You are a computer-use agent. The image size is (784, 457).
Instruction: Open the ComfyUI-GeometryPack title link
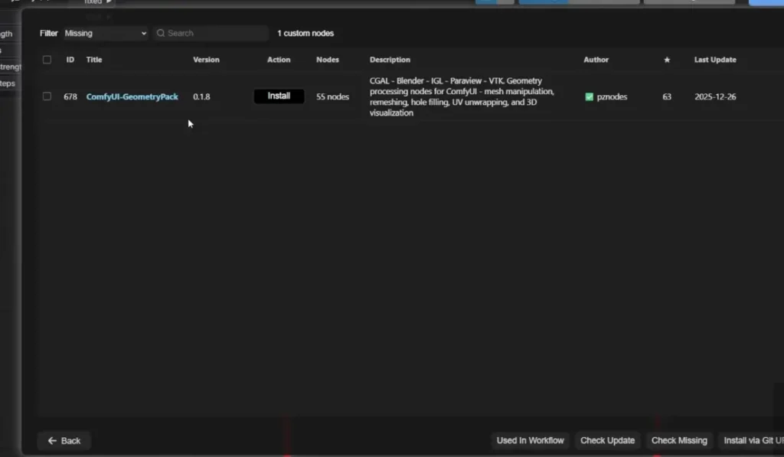132,97
